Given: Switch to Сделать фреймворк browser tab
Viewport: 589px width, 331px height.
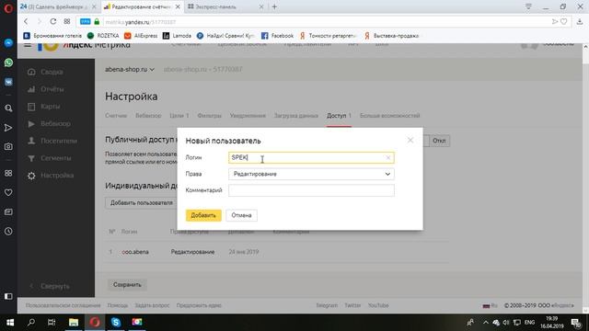Looking at the screenshot, I should pyautogui.click(x=58, y=6).
